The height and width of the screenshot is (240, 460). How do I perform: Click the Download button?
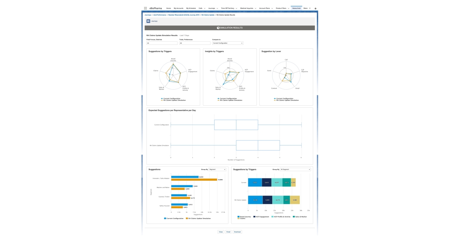coord(237,232)
